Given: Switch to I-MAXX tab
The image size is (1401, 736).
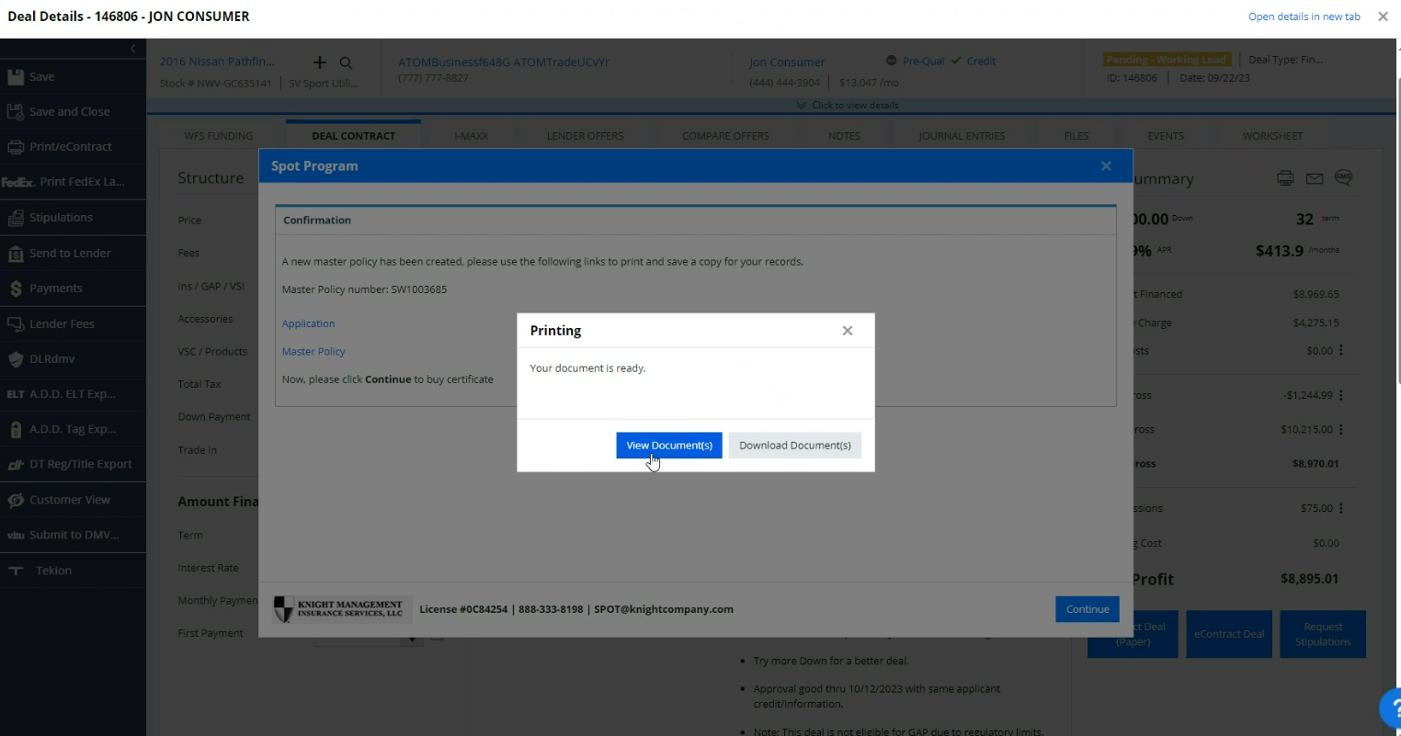Looking at the screenshot, I should click(x=471, y=136).
